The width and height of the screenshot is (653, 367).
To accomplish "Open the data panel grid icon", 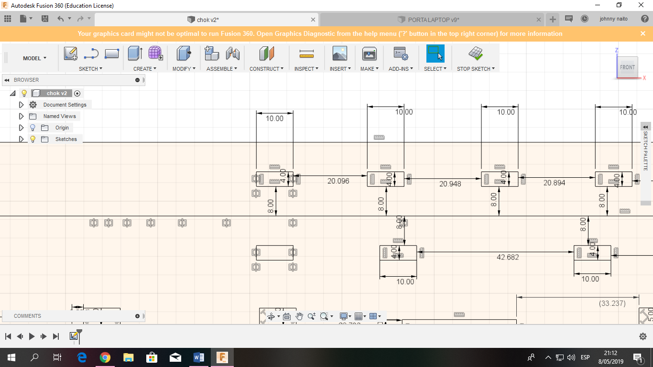I will (x=8, y=19).
